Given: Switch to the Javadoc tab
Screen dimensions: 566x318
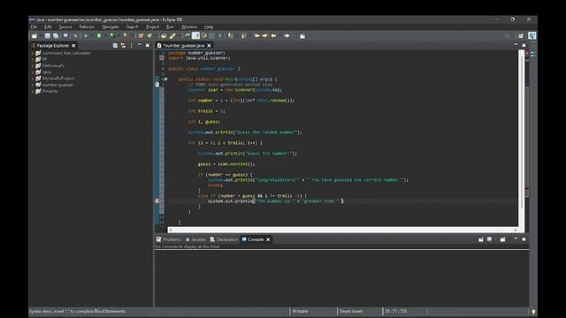Looking at the screenshot, I should [x=195, y=239].
